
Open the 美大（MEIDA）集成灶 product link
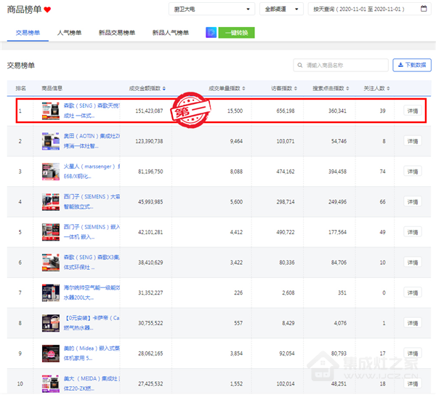click(x=92, y=384)
